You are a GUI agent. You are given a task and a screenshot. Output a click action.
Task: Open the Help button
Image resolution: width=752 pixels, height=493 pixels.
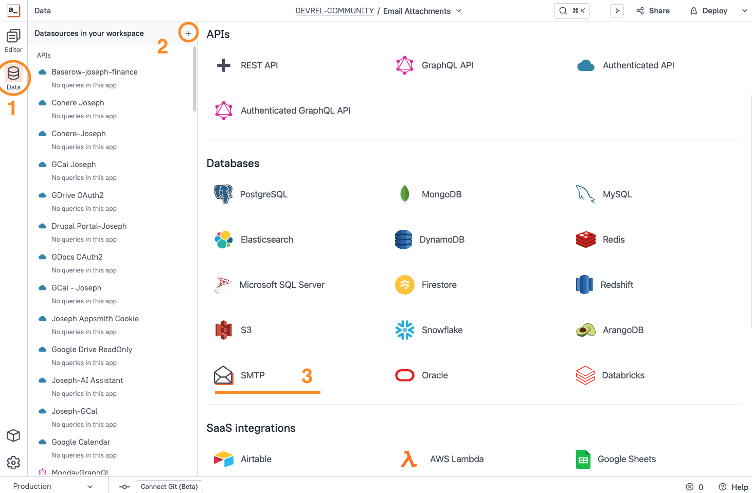coord(733,487)
